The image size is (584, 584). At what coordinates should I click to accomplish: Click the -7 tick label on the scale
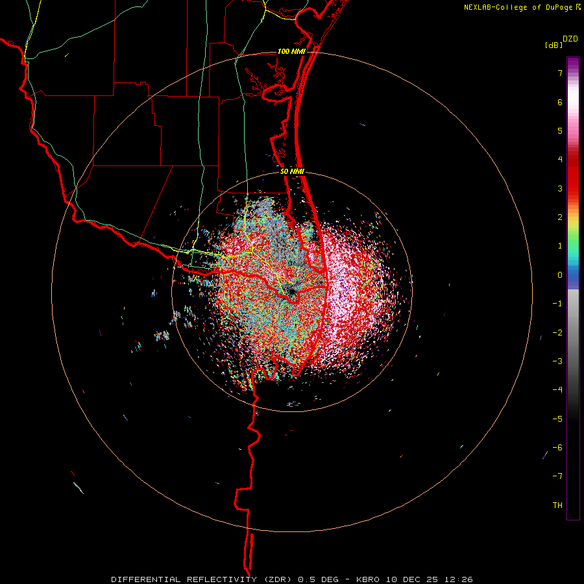coord(557,476)
